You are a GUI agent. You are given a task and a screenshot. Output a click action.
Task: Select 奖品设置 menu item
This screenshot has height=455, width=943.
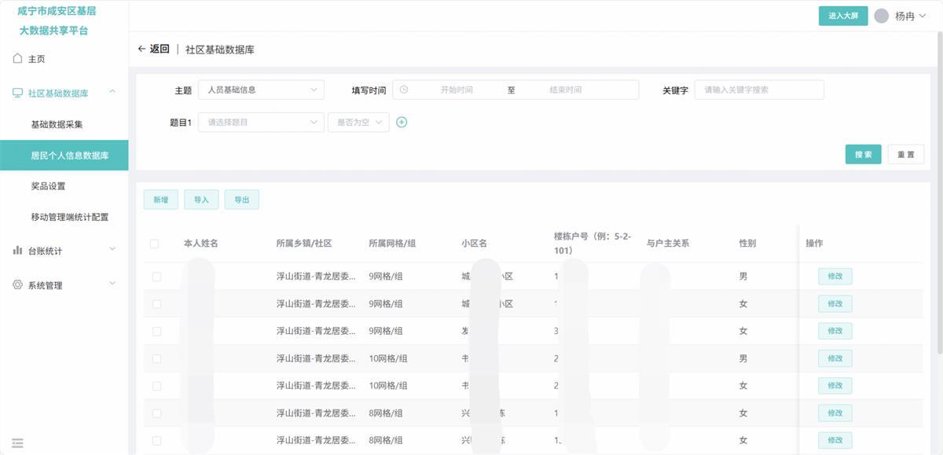coord(48,186)
